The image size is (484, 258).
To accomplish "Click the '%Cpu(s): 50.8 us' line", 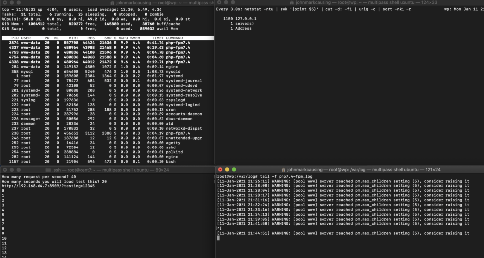I will (96, 19).
